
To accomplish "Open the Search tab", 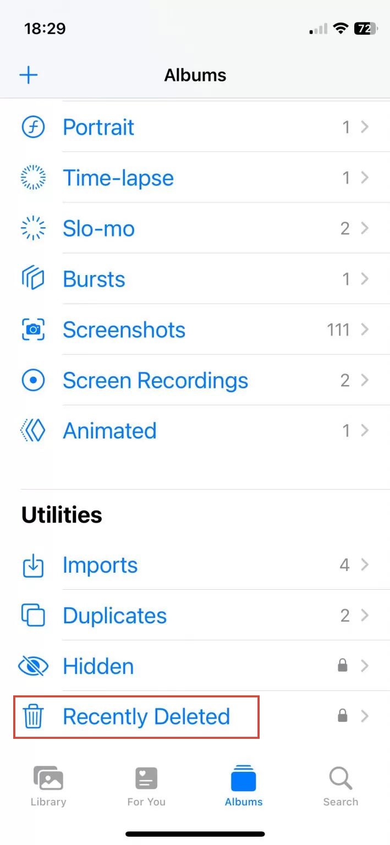I will [340, 786].
